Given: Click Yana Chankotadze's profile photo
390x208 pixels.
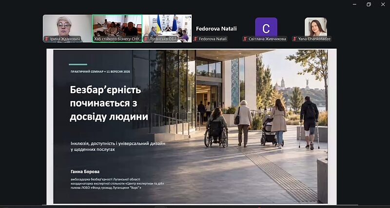Looking at the screenshot, I should coord(315,27).
